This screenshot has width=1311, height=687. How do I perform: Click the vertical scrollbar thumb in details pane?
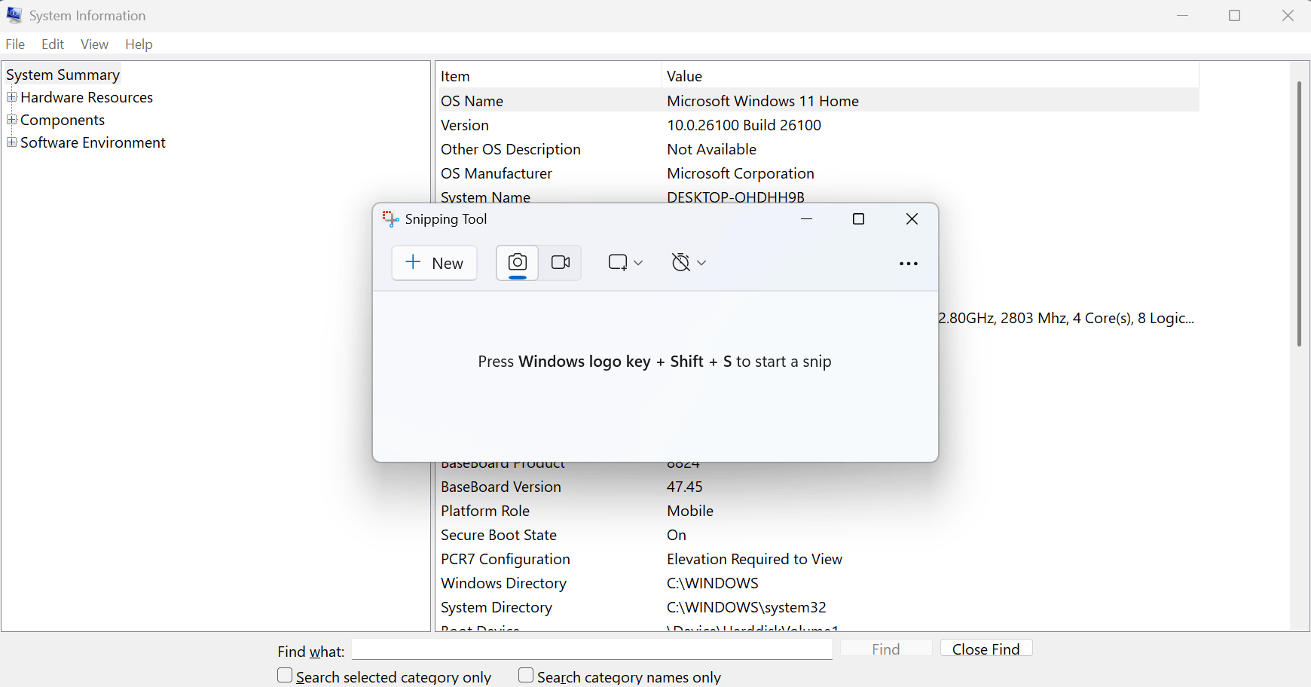coord(1299,214)
